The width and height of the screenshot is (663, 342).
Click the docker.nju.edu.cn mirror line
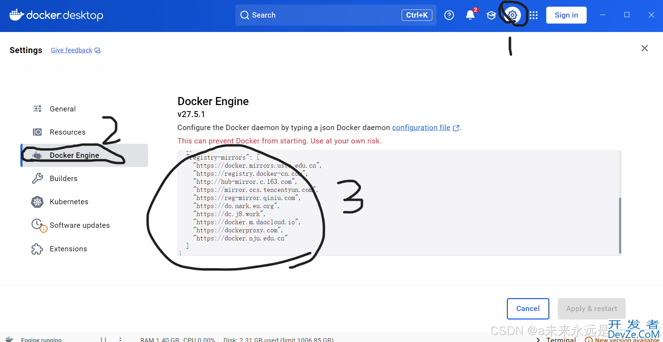(x=240, y=238)
